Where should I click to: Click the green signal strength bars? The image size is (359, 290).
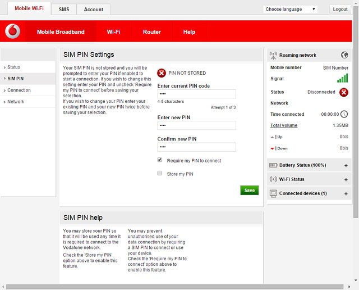tap(342, 79)
